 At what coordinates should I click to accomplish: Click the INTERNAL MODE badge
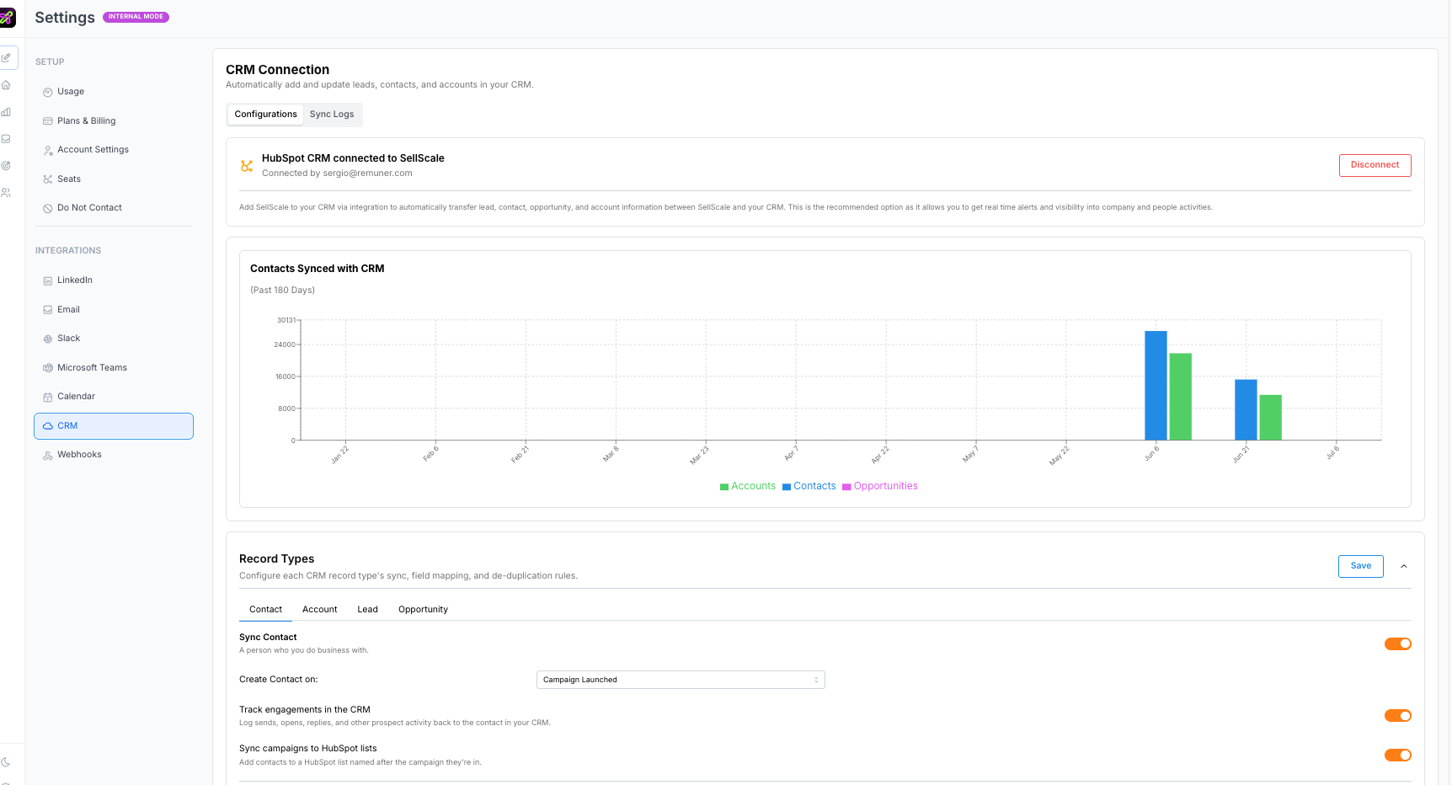[x=136, y=17]
